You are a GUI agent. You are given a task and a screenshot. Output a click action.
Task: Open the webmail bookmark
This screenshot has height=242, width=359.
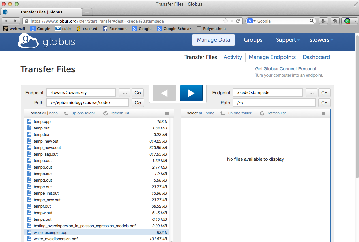(x=14, y=29)
